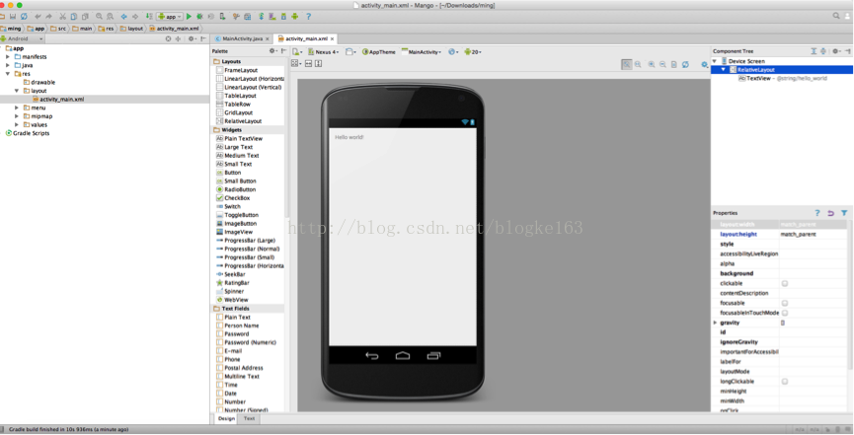Click the Zoom In designer icon

pos(652,64)
